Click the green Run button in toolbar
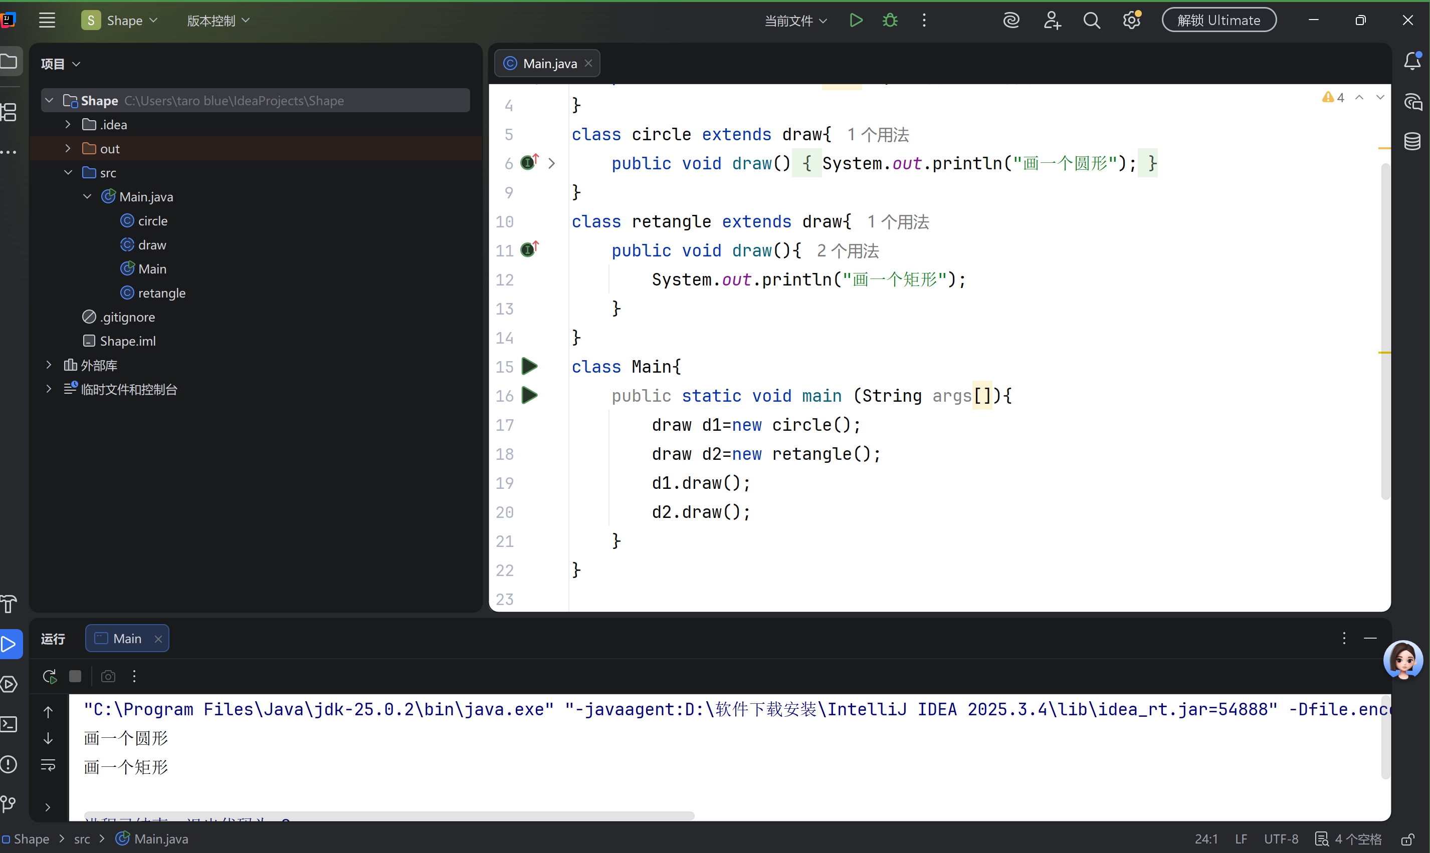1430x853 pixels. point(856,21)
